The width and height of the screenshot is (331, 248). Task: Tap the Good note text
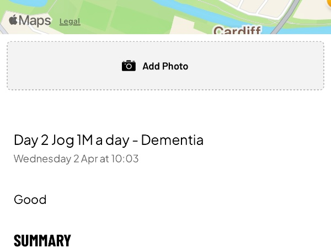pos(30,200)
